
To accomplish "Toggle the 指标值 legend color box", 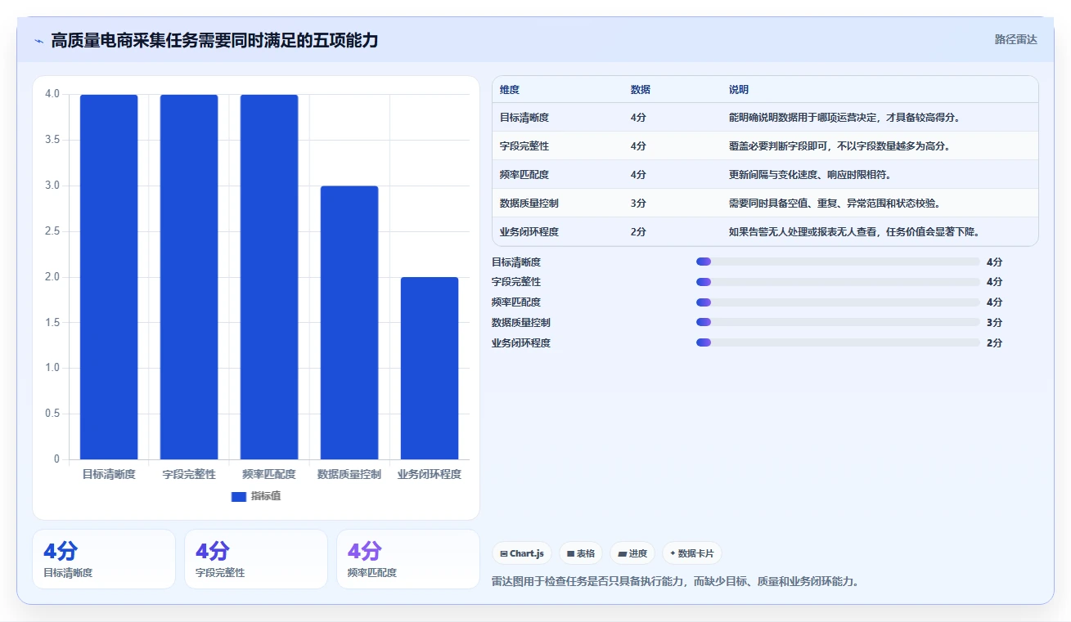I will point(239,496).
